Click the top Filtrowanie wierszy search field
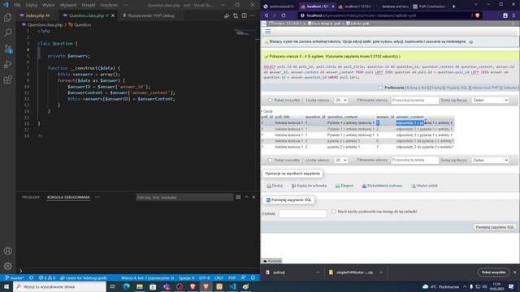Image resolution: width=520 pixels, height=292 pixels. [414, 100]
